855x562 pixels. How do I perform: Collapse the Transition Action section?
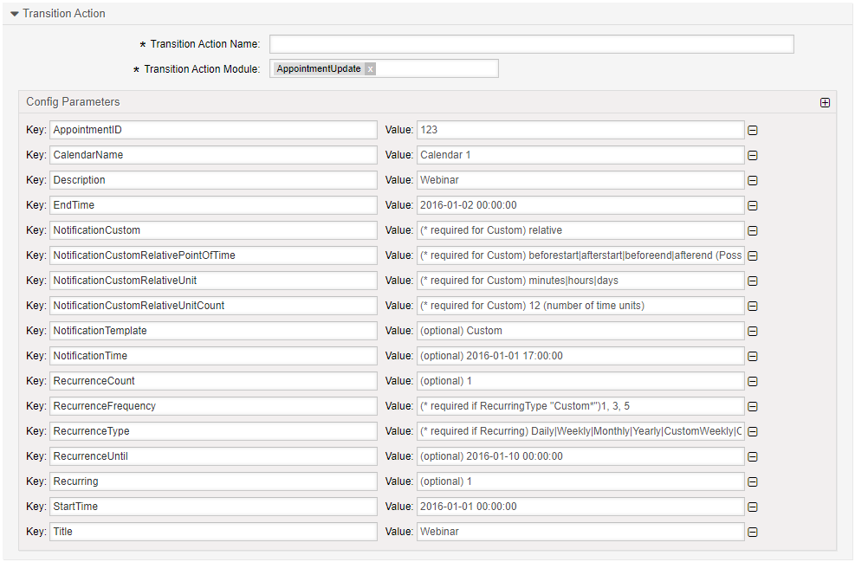pyautogui.click(x=15, y=14)
